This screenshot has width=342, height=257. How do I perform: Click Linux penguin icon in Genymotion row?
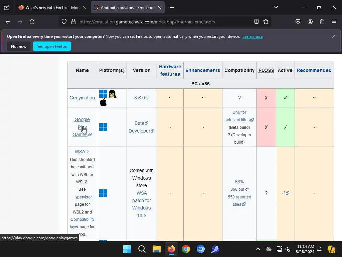pyautogui.click(x=113, y=94)
